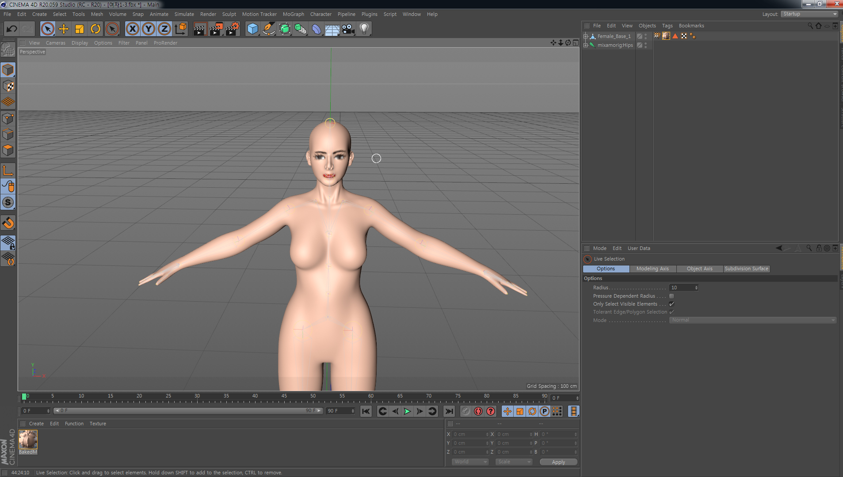
Task: Select Female_Base_1 in Object Manager
Action: (x=614, y=36)
